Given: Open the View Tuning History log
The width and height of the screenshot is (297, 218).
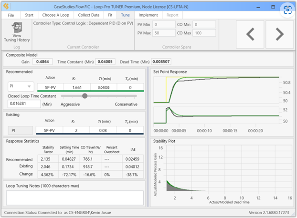Looking at the screenshot, I should point(17,32).
